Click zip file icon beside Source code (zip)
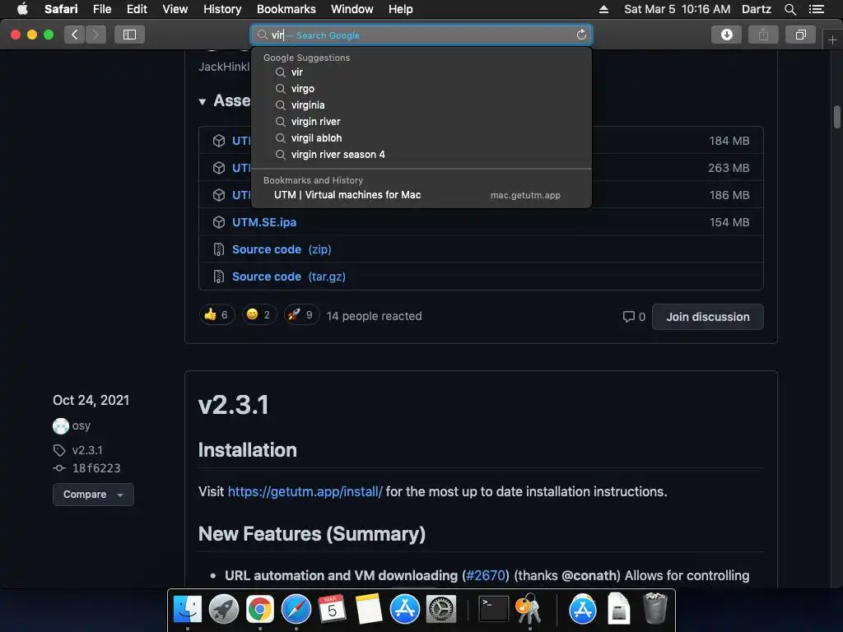 [x=219, y=249]
